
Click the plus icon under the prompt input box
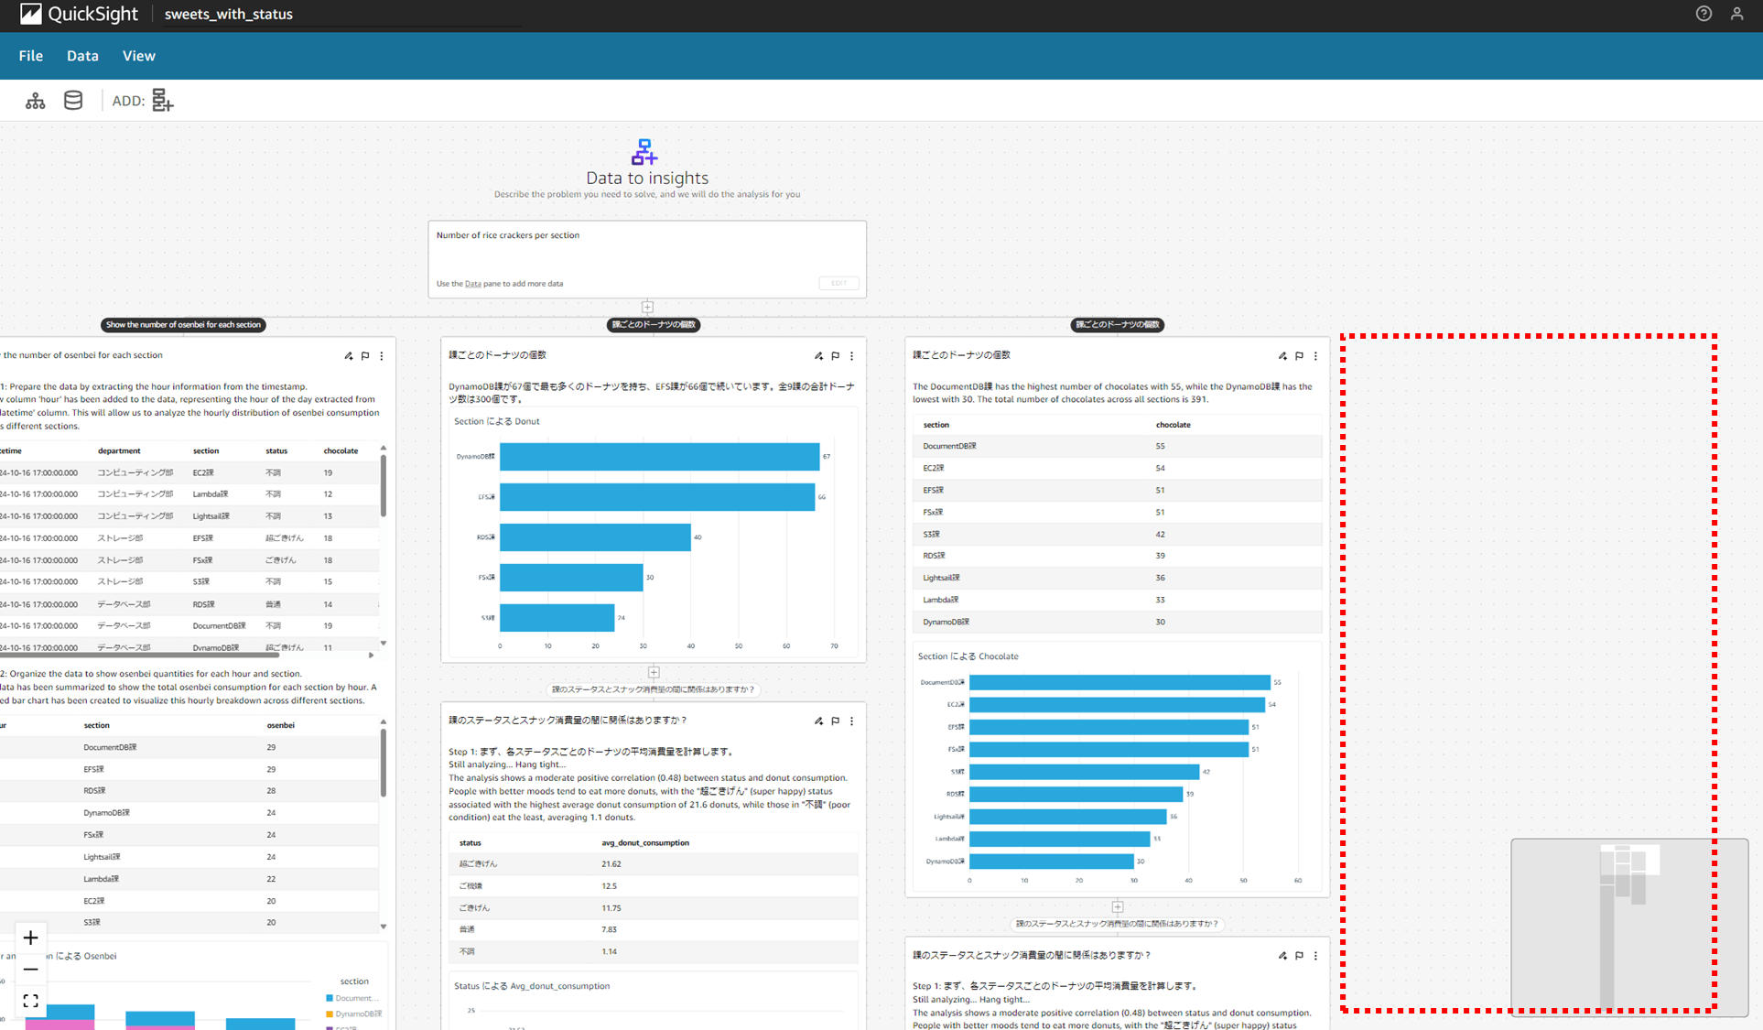coord(647,307)
